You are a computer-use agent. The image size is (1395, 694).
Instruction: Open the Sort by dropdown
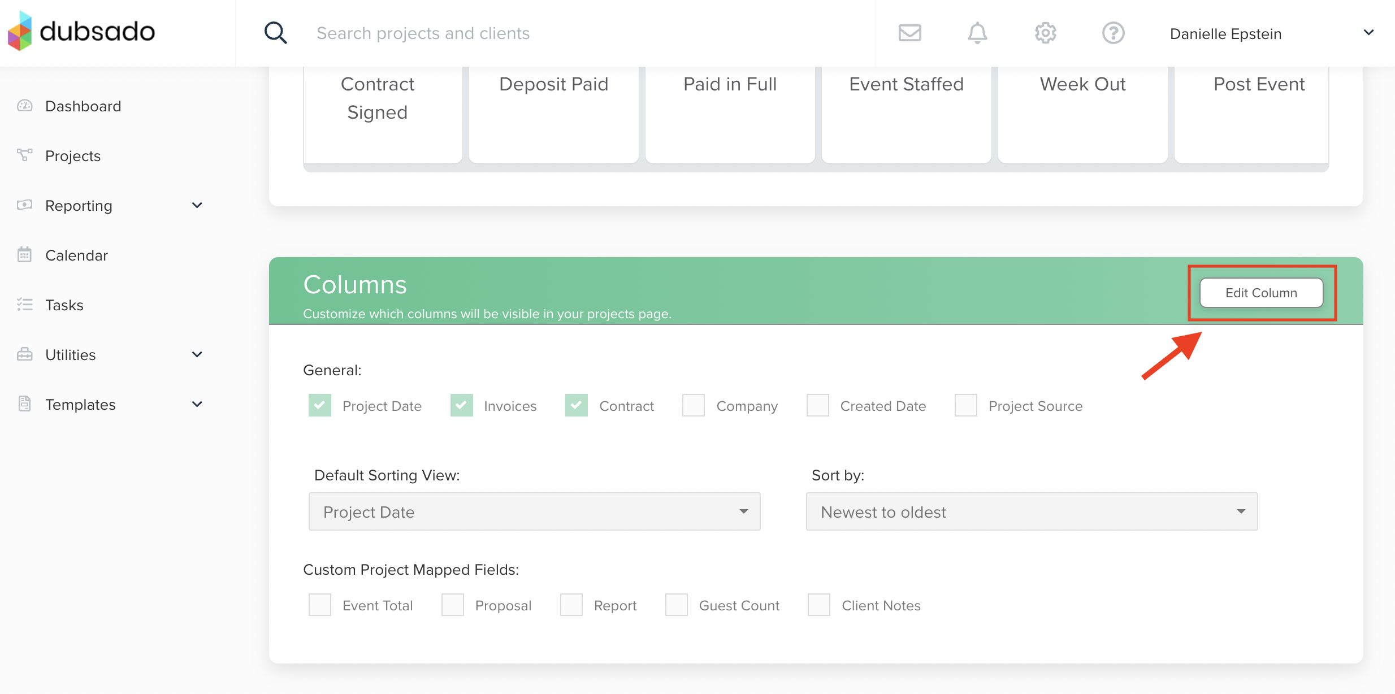(1032, 511)
